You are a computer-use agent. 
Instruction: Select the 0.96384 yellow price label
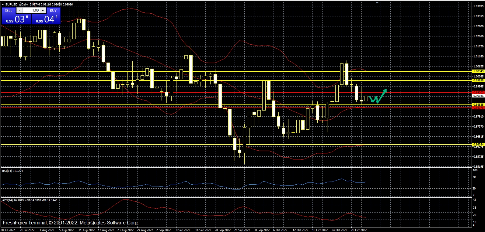[x=478, y=144]
